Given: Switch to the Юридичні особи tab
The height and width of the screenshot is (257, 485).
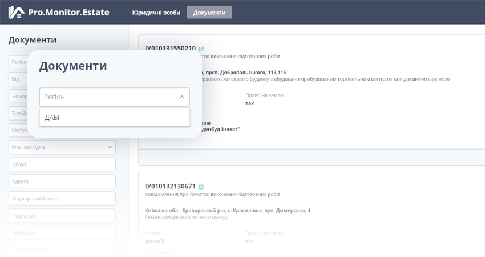Looking at the screenshot, I should coord(156,13).
